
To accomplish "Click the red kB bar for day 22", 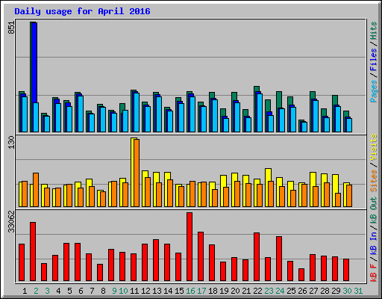I will [x=257, y=257].
